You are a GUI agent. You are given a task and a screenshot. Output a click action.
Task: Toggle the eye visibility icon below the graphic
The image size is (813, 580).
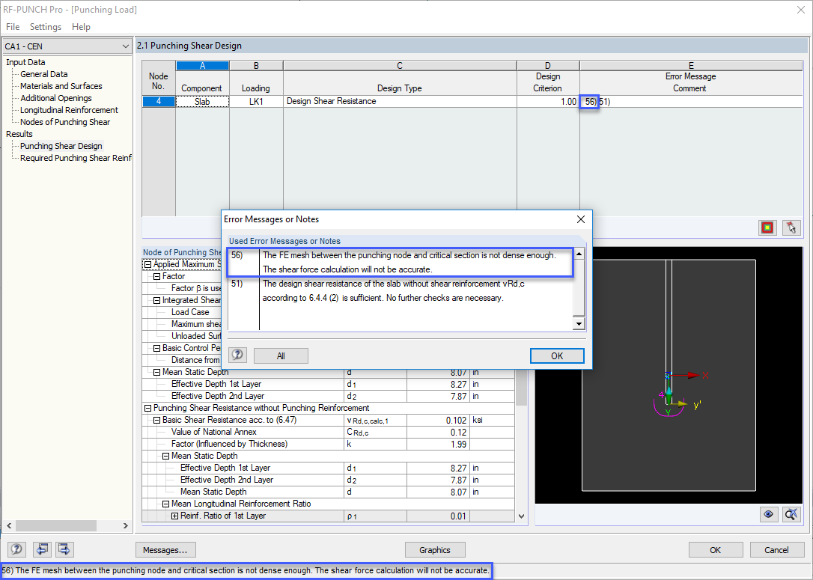point(768,514)
